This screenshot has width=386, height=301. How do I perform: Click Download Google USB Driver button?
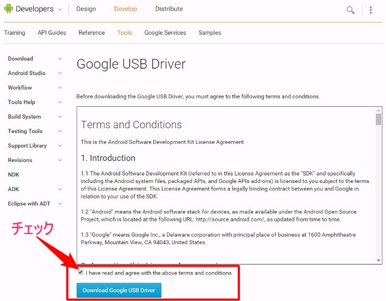point(119,290)
